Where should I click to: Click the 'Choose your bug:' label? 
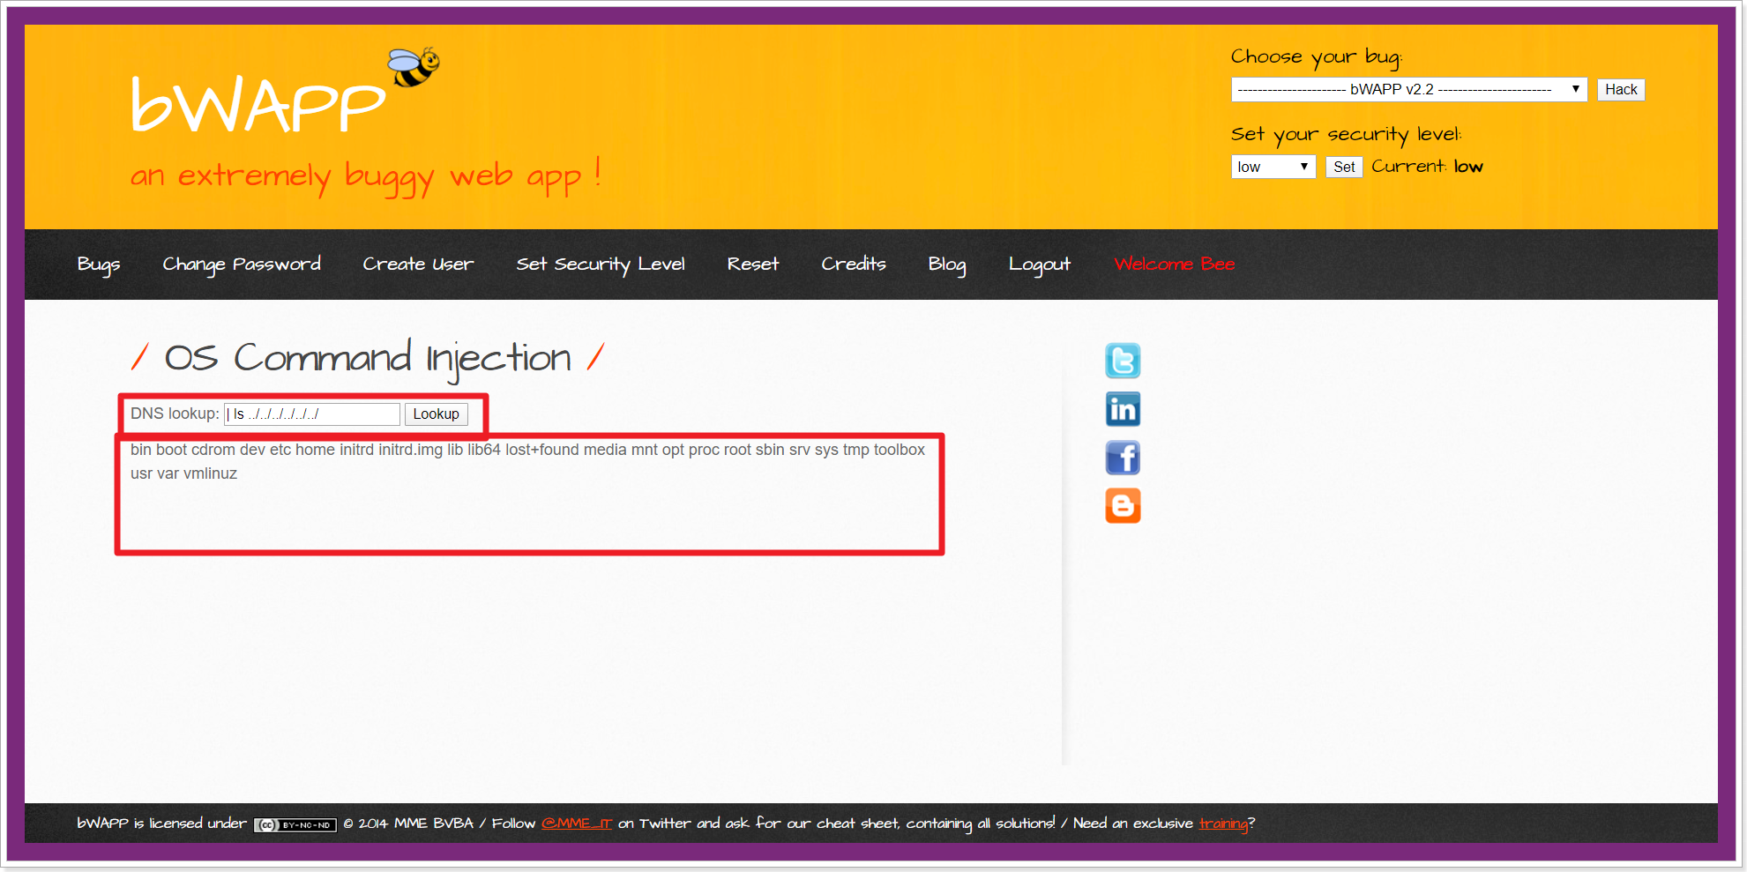pyautogui.click(x=1317, y=57)
